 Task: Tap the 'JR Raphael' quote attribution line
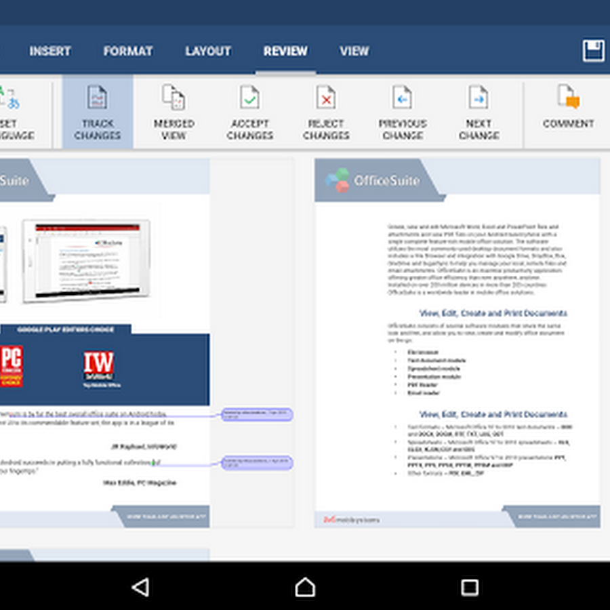pyautogui.click(x=144, y=446)
